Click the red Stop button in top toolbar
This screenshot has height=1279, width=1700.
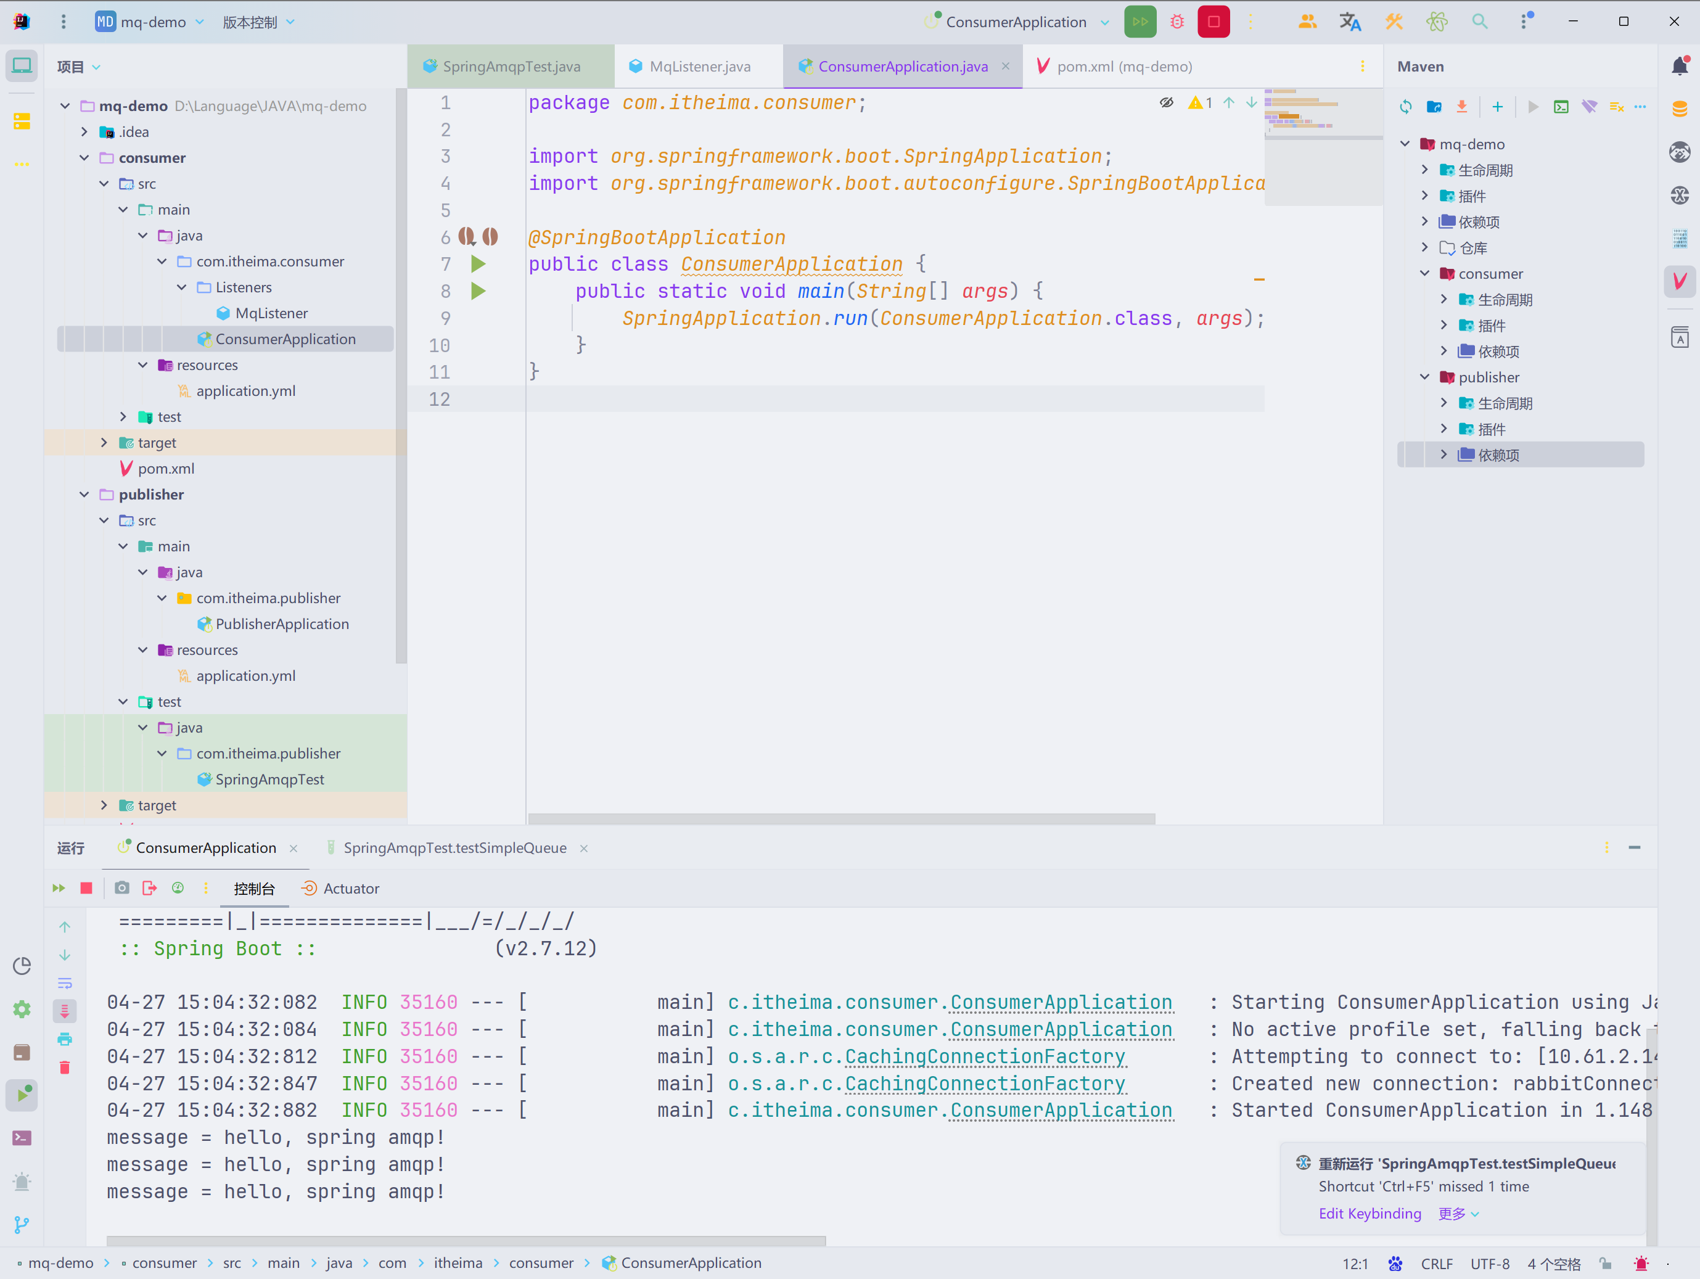pos(1213,22)
